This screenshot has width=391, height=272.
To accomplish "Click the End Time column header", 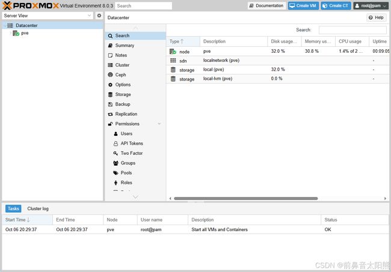I will 78,220.
